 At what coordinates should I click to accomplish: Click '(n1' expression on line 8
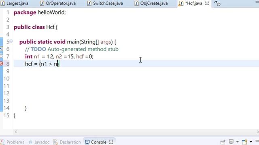click(x=43, y=64)
